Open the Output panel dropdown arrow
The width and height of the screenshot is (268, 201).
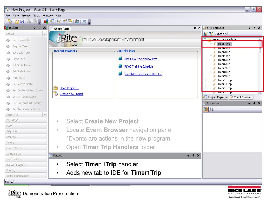(188, 155)
